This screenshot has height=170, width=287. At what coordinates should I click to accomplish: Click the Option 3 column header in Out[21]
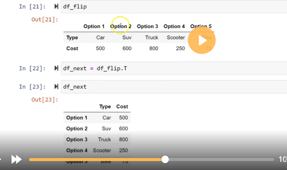coord(147,26)
